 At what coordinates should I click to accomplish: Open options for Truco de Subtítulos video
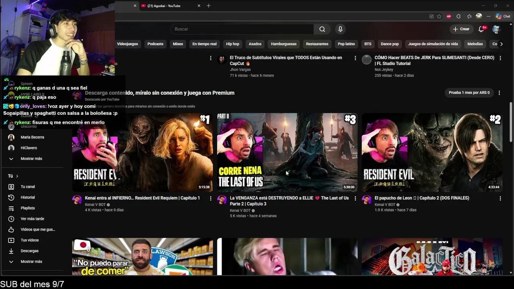[355, 58]
